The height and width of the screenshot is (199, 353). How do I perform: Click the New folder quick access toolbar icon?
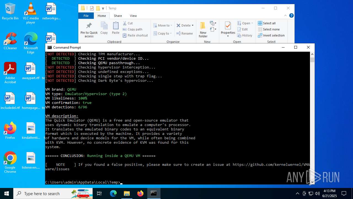coord(98,8)
